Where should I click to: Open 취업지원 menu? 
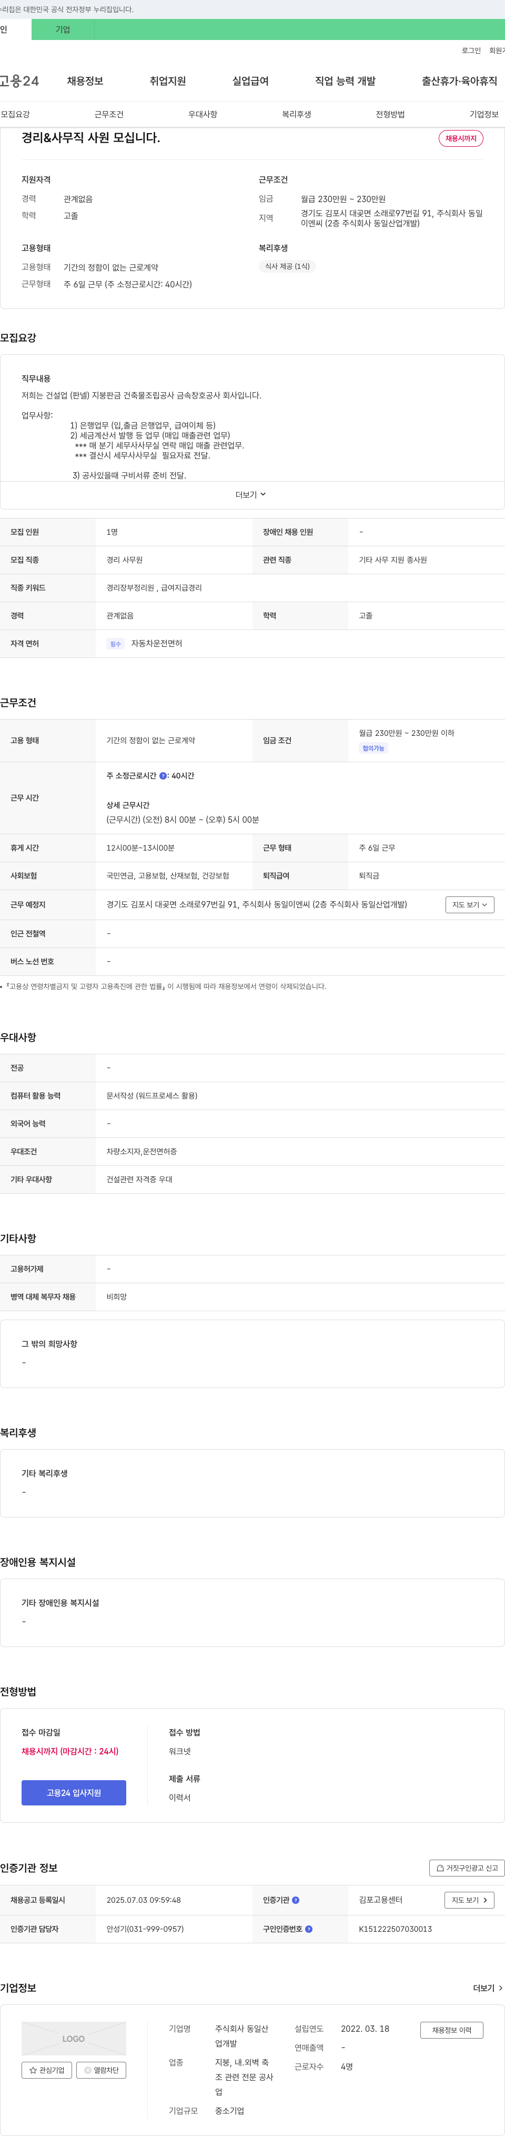click(167, 81)
